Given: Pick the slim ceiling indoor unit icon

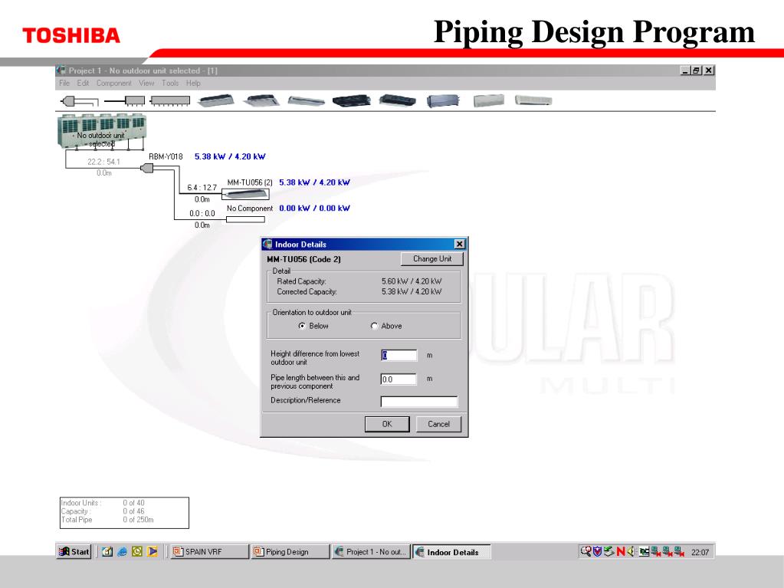Looking at the screenshot, I should [306, 101].
